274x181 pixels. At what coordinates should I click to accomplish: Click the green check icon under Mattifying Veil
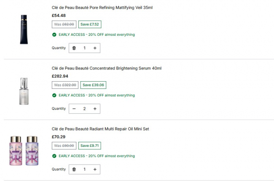54,35
